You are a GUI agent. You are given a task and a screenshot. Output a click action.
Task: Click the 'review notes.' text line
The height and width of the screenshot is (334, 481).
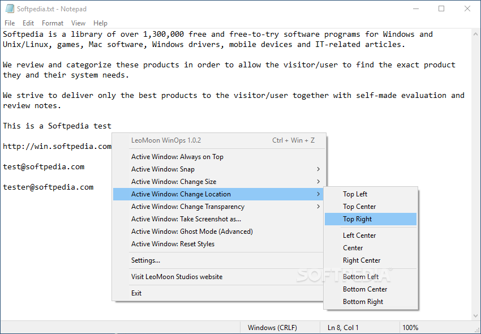[32, 106]
